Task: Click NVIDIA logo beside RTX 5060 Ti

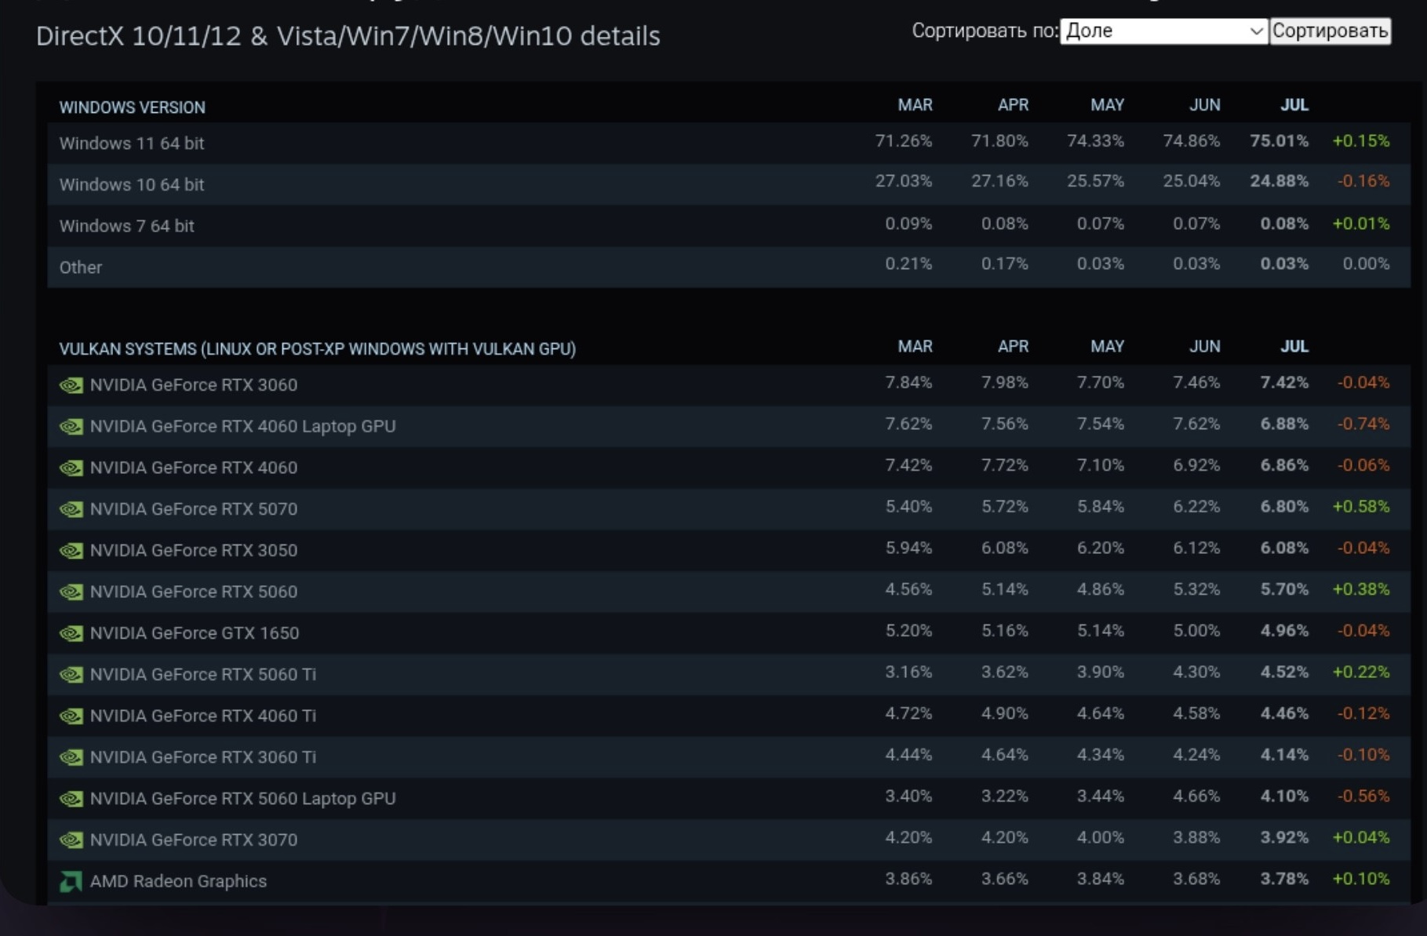Action: tap(71, 675)
